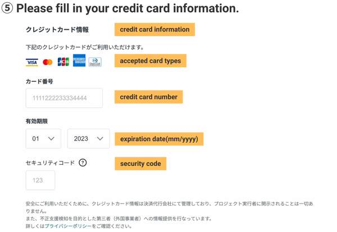Viewport: 337px width, 232px height.
Task: Click the orange "expiration date(mm/yyyy)" label
Action: (158, 138)
